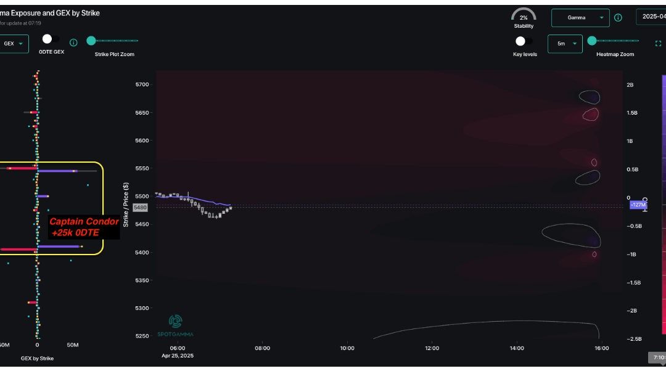
Task: Open the 5m timeframe dropdown
Action: pos(565,44)
